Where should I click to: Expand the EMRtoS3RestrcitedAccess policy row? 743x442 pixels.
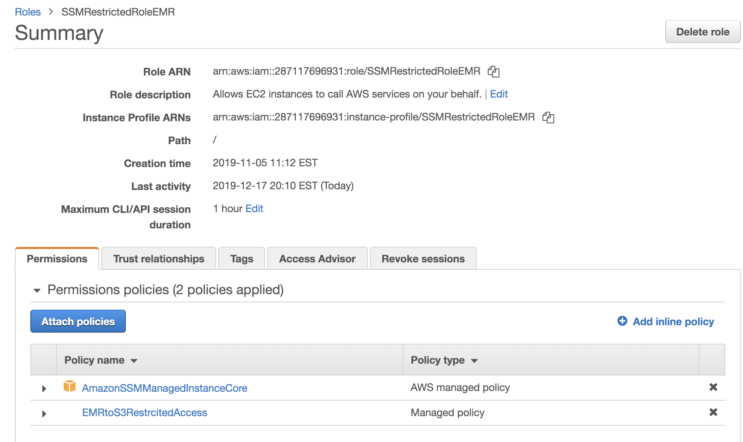[x=44, y=414]
